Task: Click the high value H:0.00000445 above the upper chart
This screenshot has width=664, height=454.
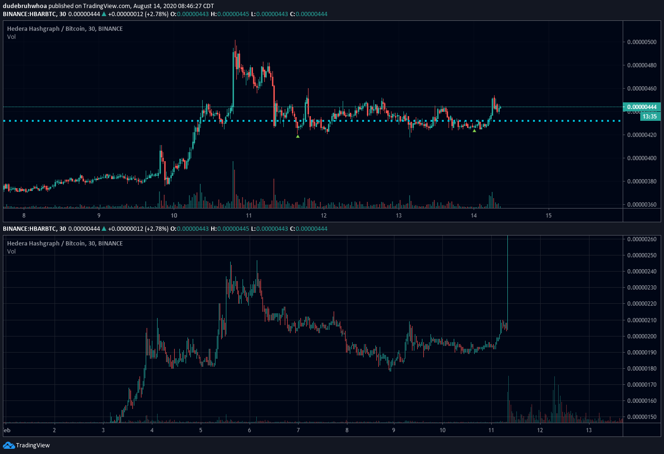Action: 230,14
